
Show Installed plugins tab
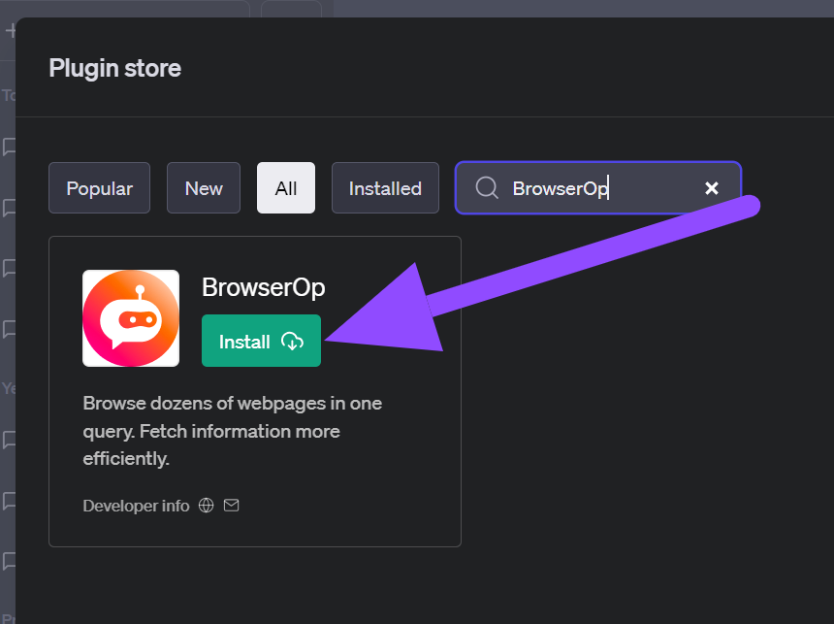[385, 188]
